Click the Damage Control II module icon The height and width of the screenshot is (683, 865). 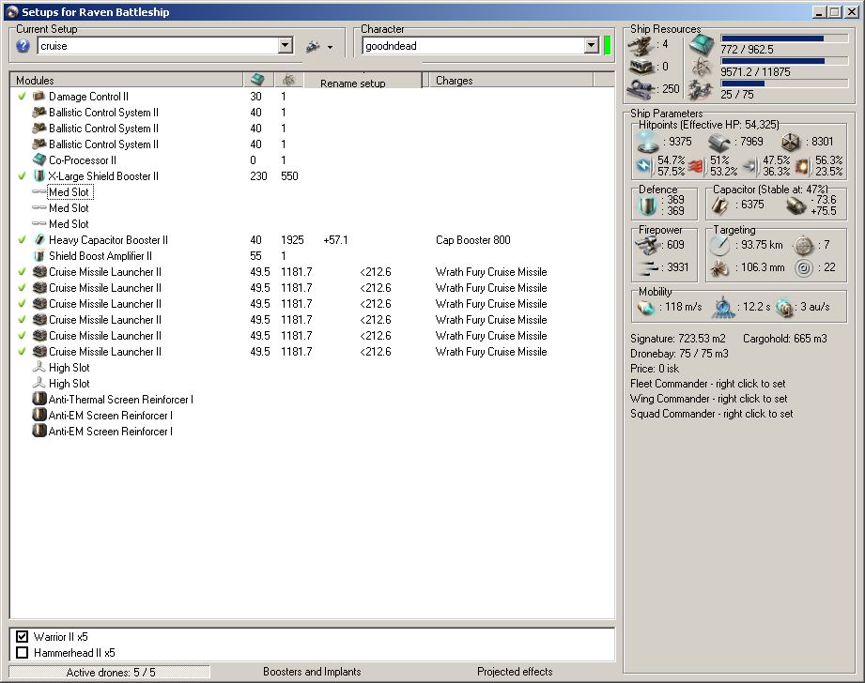pos(39,97)
